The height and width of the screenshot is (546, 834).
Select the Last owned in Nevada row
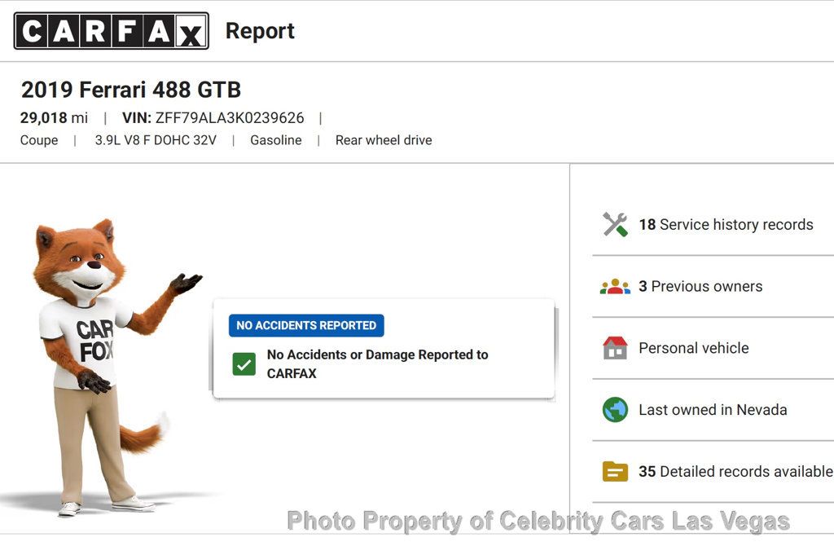[713, 410]
